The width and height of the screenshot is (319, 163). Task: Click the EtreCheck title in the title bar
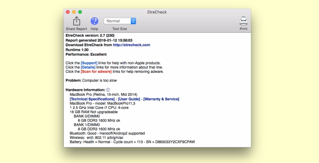click(157, 12)
